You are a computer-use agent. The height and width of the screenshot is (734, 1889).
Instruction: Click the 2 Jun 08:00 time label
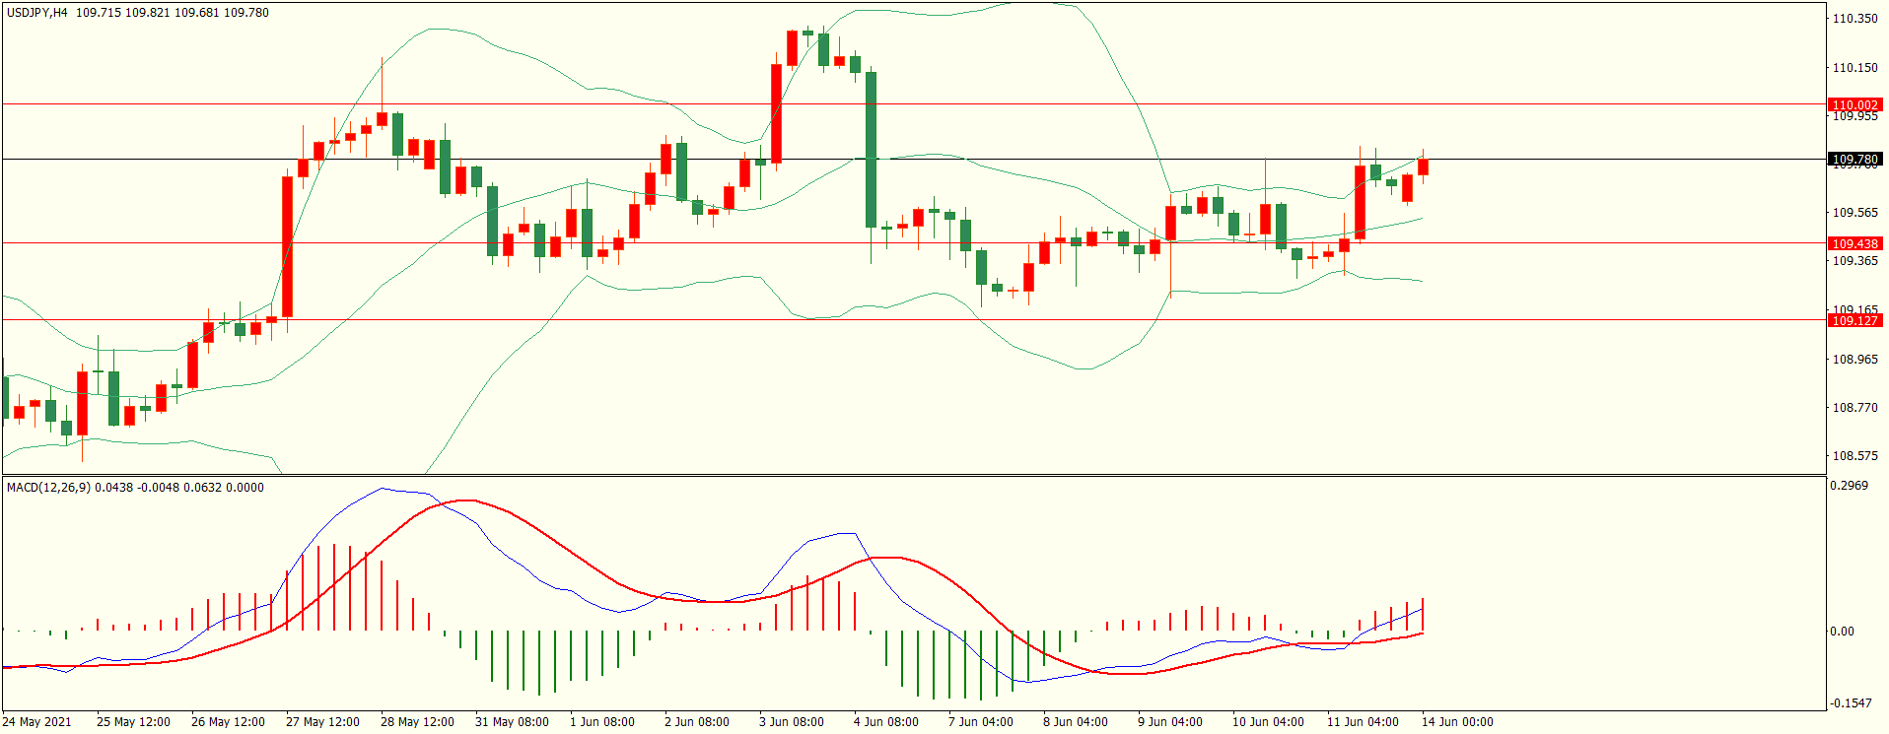pyautogui.click(x=697, y=722)
